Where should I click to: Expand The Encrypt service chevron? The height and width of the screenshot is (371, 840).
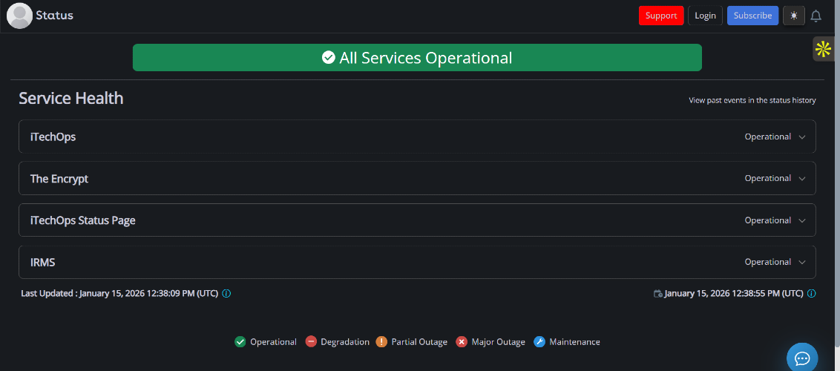coord(802,178)
